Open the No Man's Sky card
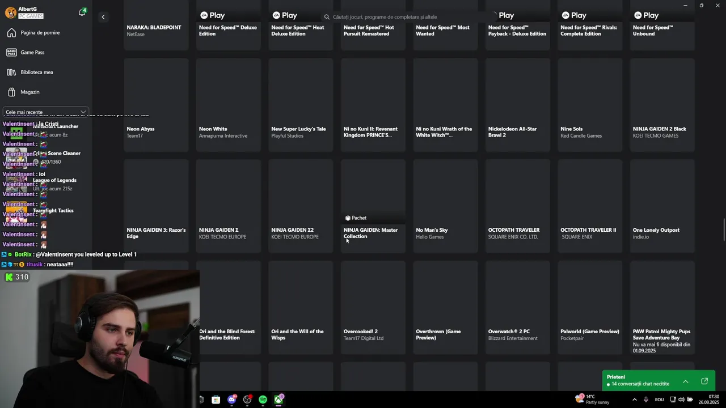The height and width of the screenshot is (408, 726). click(x=445, y=206)
